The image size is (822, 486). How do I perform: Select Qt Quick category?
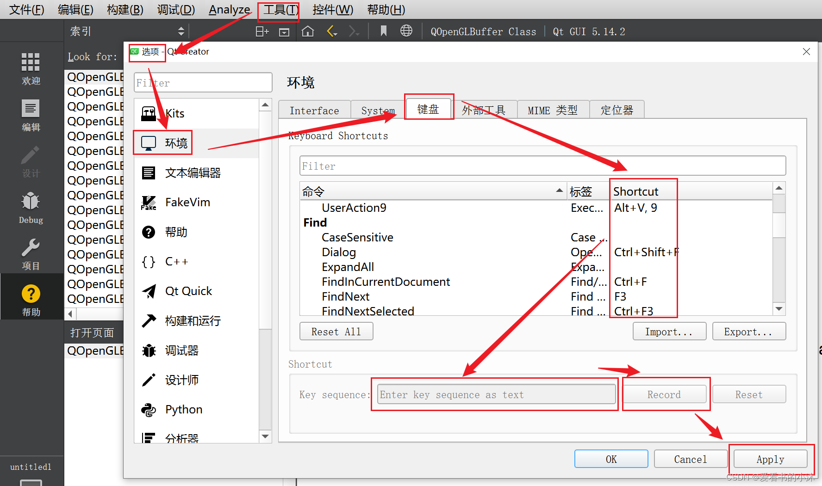point(196,291)
